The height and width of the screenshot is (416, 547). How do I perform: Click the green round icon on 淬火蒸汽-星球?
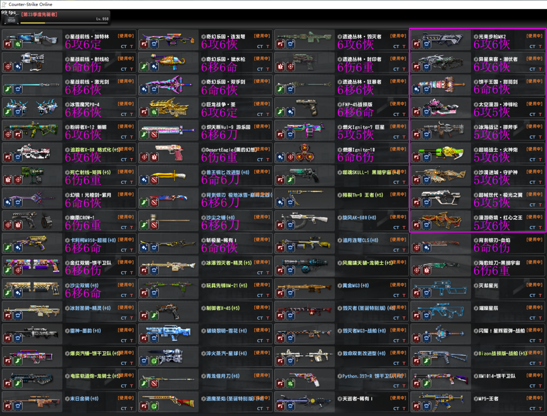[x=154, y=362]
